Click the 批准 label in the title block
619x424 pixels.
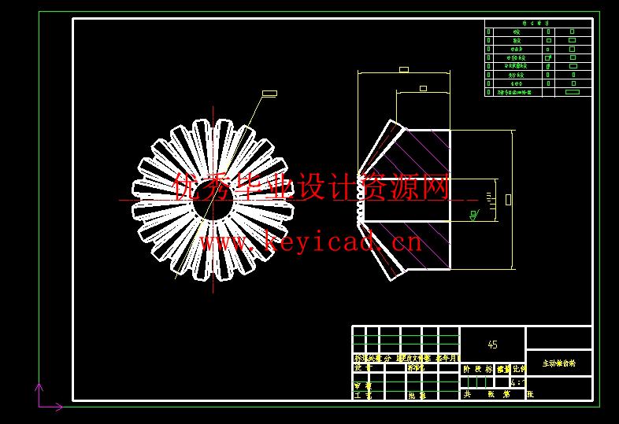pyautogui.click(x=417, y=396)
